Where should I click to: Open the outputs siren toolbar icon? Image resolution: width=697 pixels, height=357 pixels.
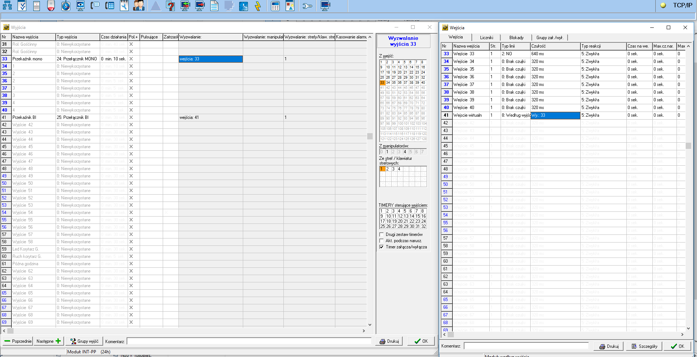click(x=51, y=5)
